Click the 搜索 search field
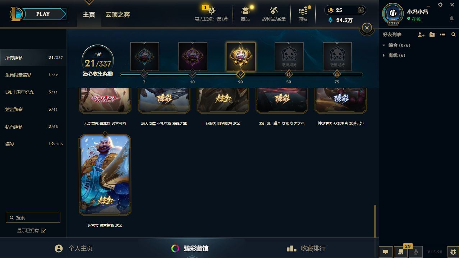 33,217
